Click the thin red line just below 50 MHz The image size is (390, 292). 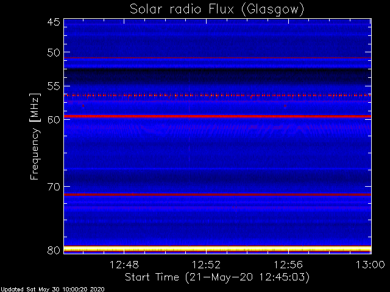pyautogui.click(x=218, y=58)
